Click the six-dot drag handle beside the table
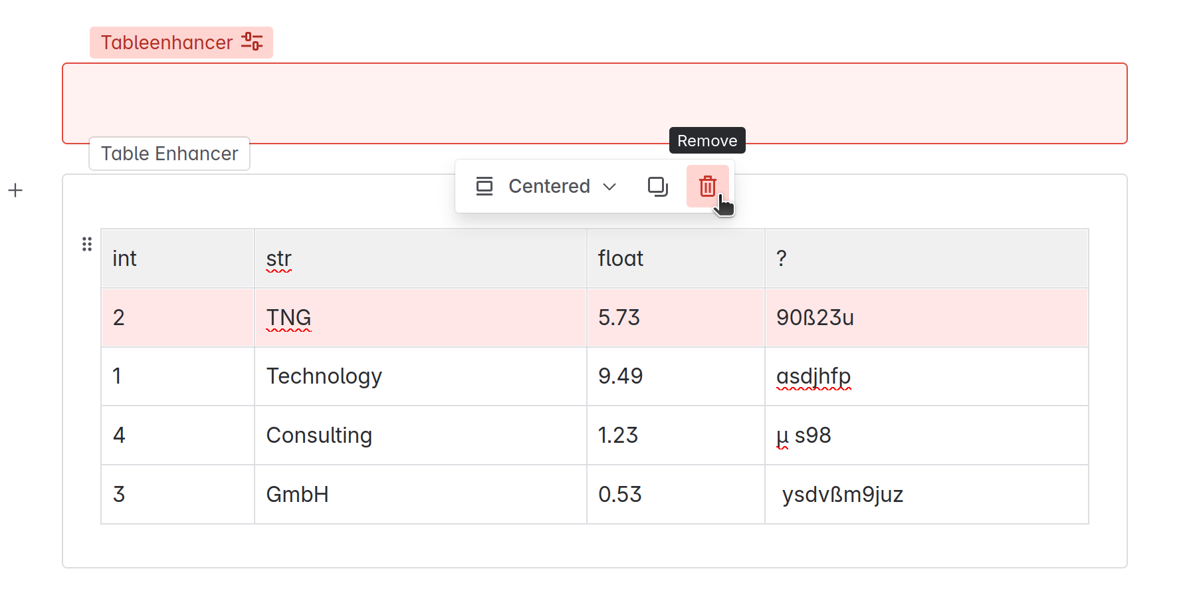This screenshot has height=611, width=1193. 87,244
